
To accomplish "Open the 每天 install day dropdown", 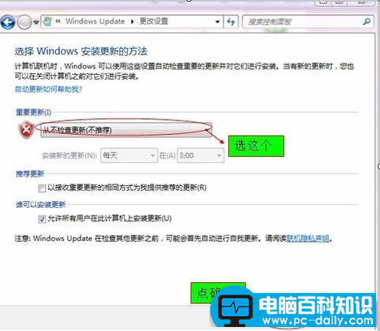I will coord(129,155).
